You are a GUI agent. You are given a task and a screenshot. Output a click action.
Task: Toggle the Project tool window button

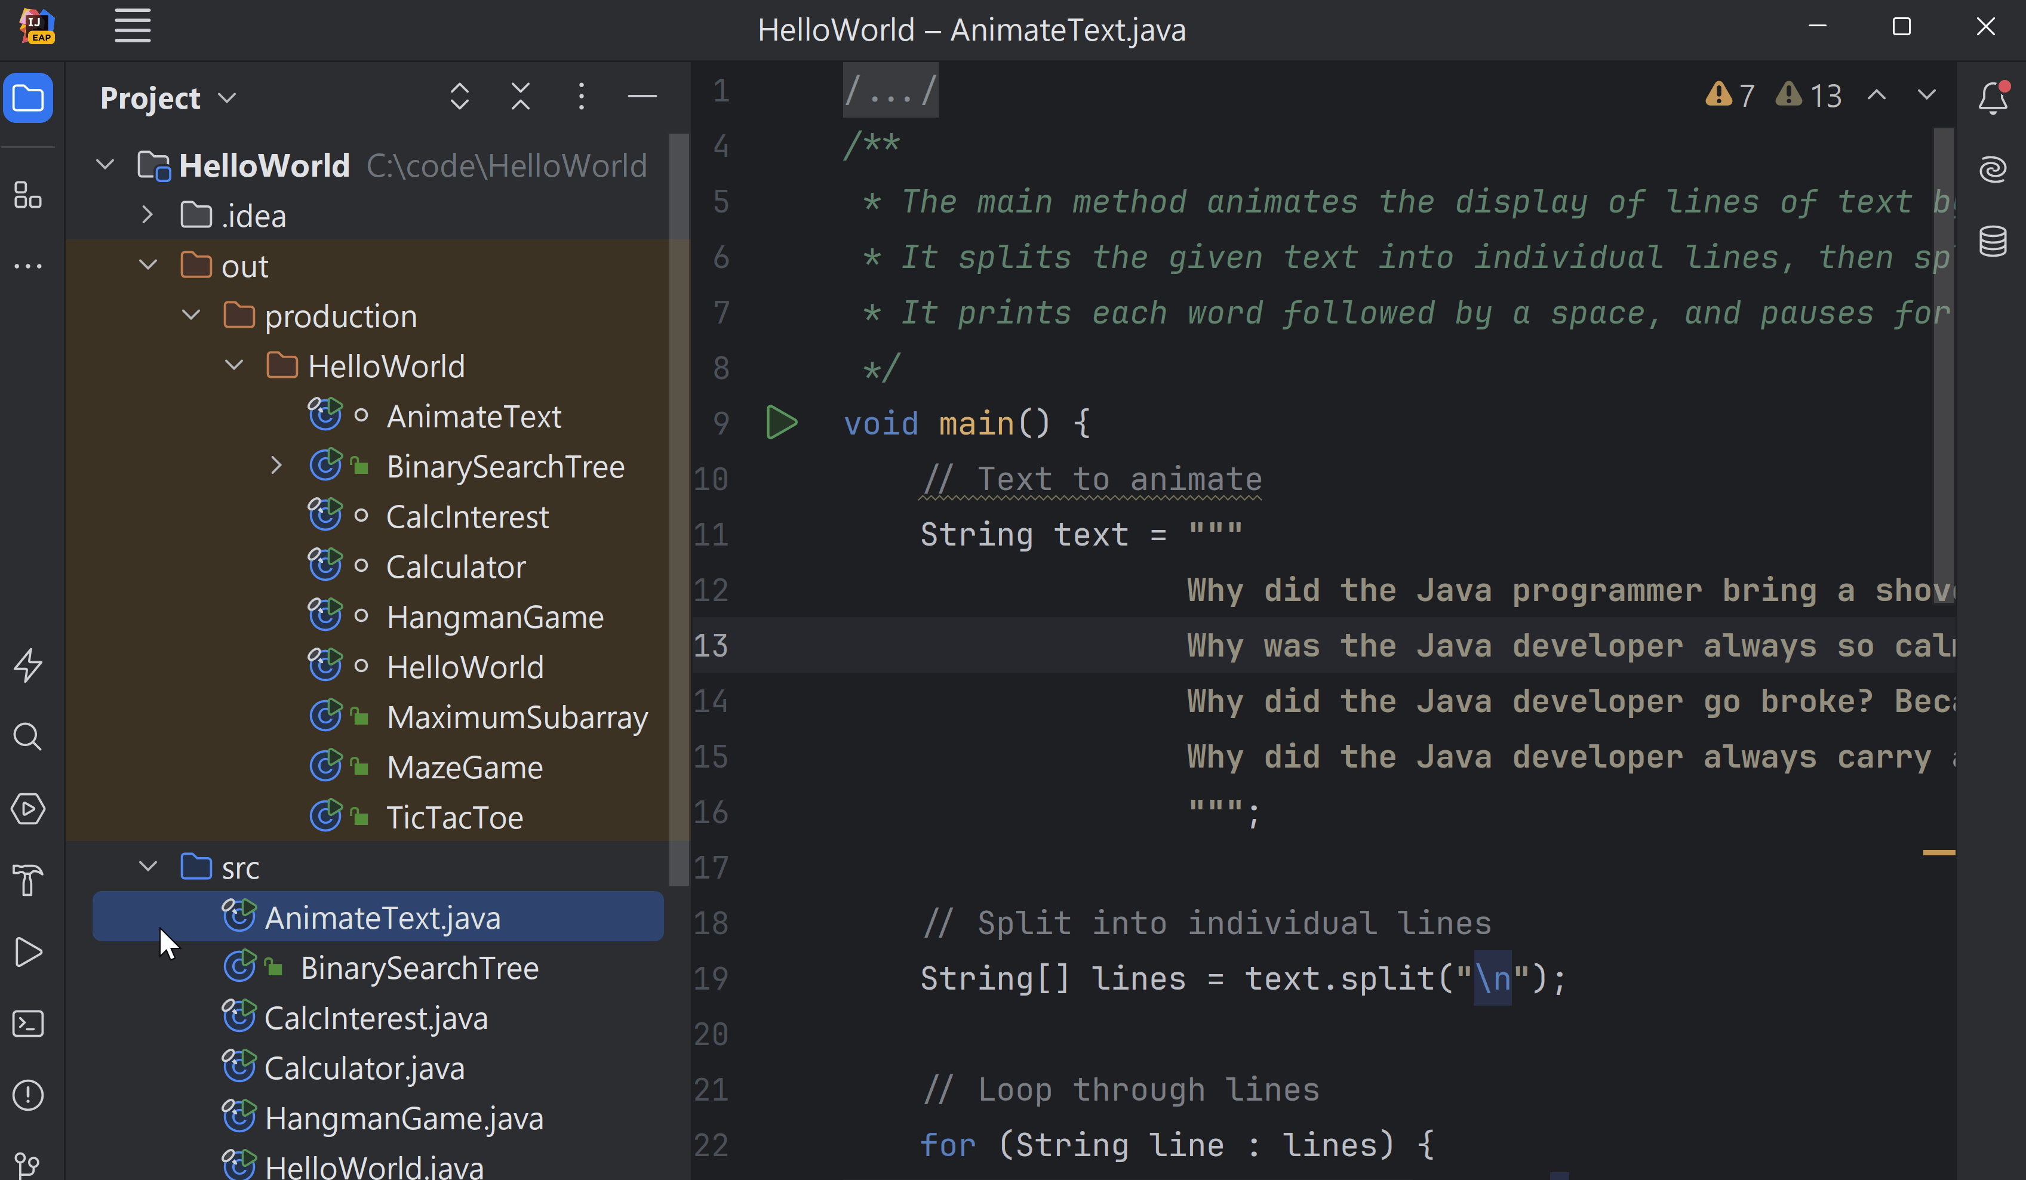(x=28, y=98)
